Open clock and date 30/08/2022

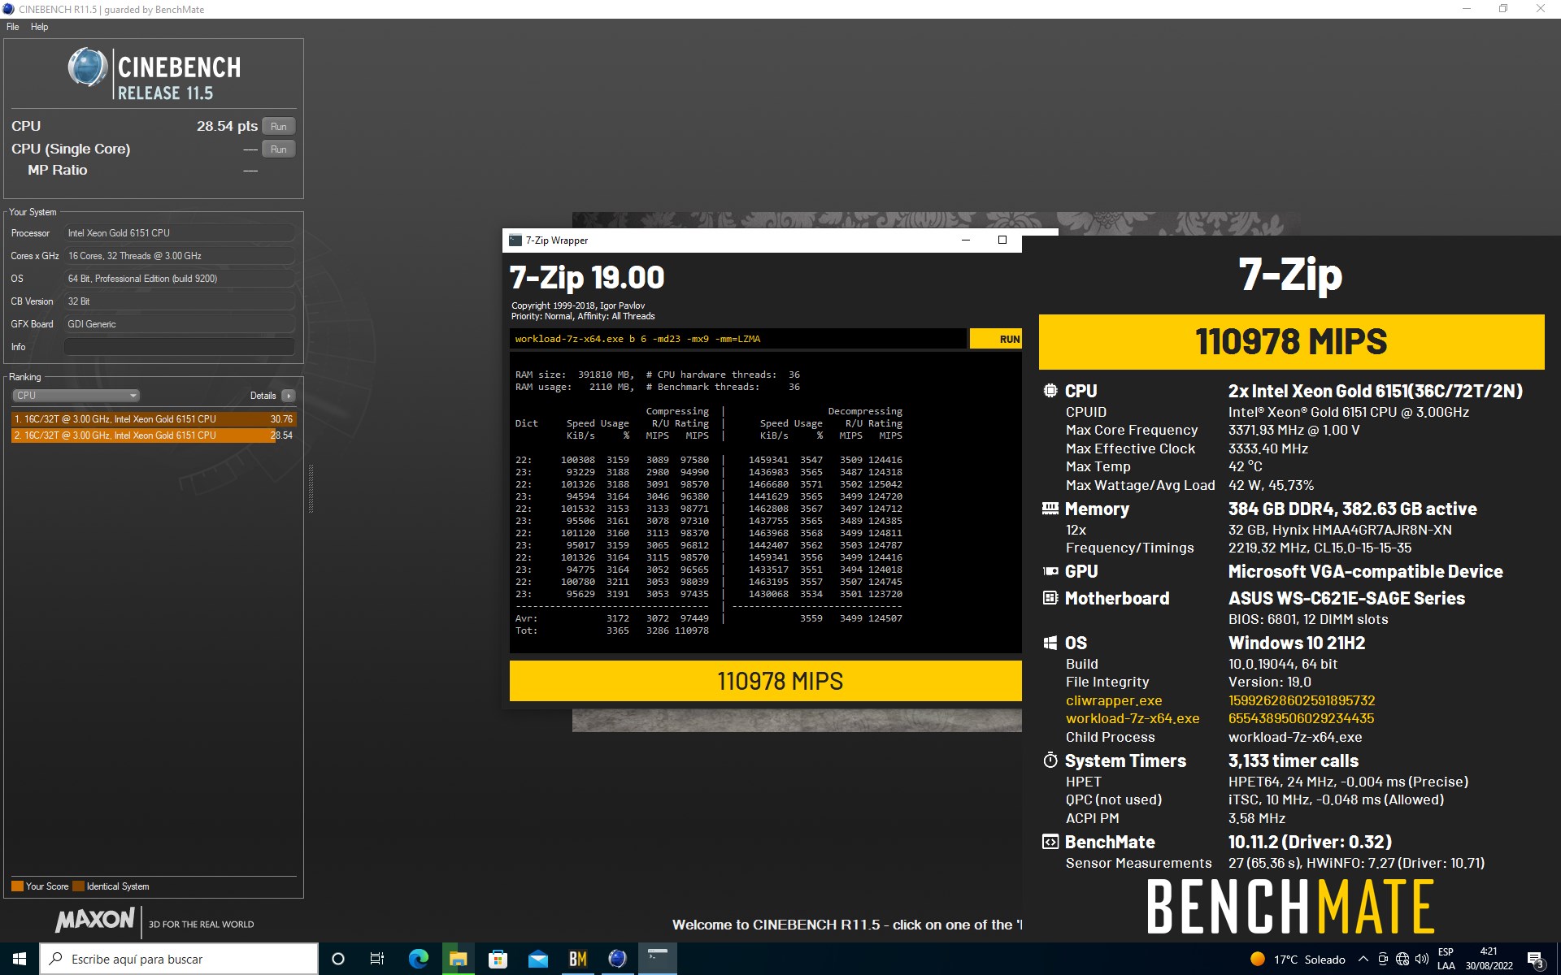tap(1489, 959)
